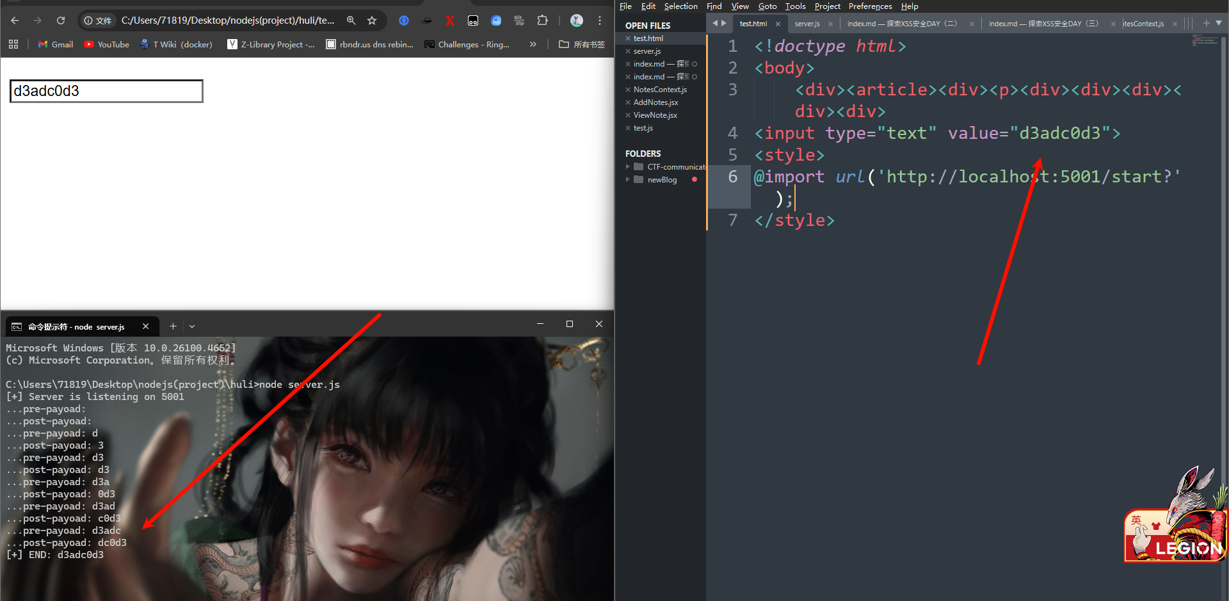Viewport: 1229px width, 601px height.
Task: Close the node server.js terminal tab
Action: 146,326
